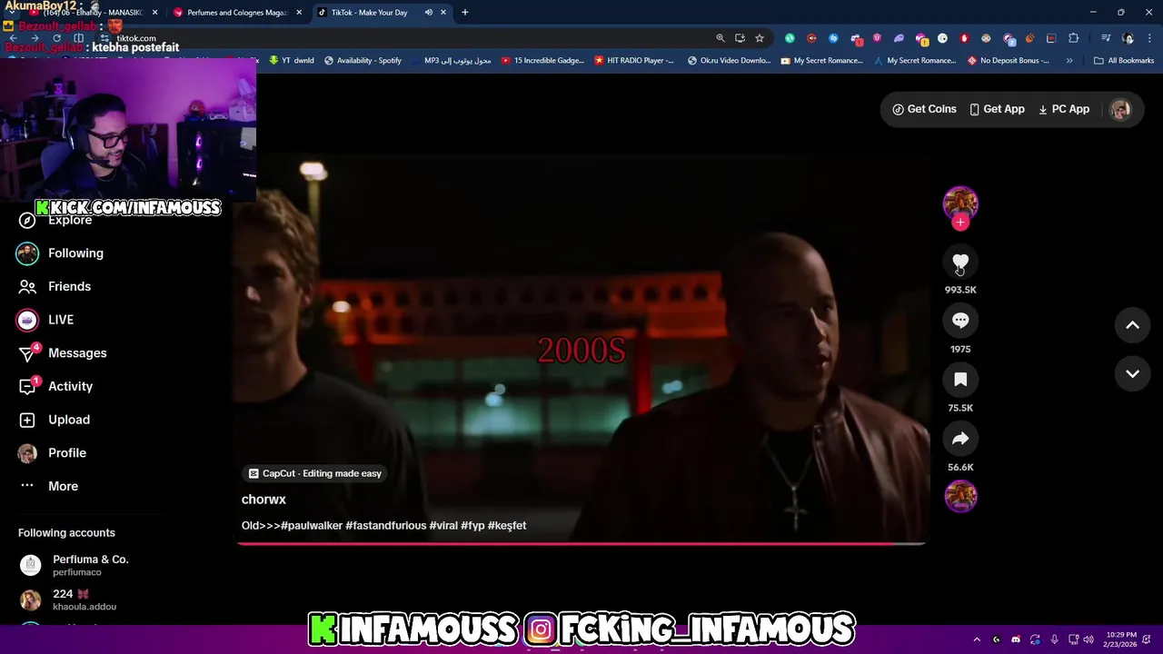Open comments via the speech bubble icon

coord(960,321)
